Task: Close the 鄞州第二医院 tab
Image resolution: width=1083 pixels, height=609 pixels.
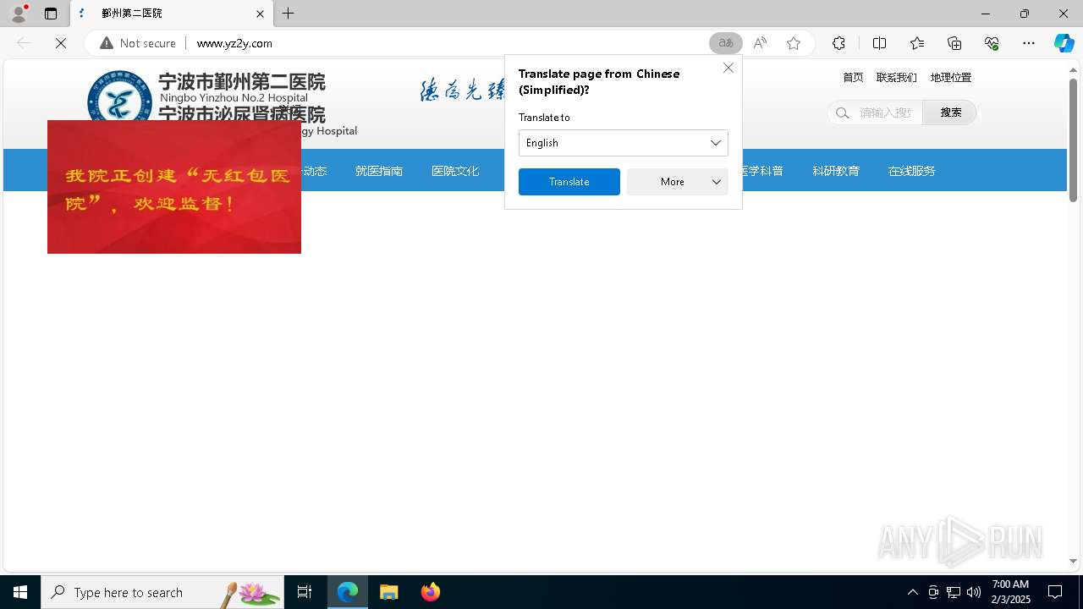Action: (260, 14)
